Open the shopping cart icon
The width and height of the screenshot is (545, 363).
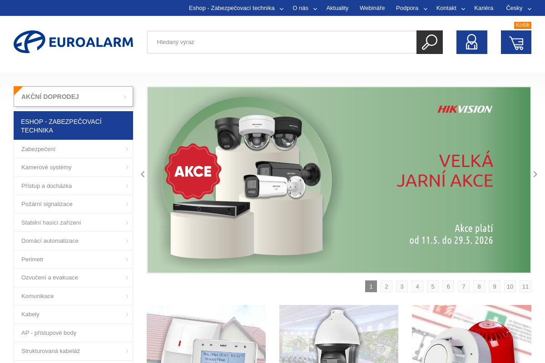coord(516,42)
